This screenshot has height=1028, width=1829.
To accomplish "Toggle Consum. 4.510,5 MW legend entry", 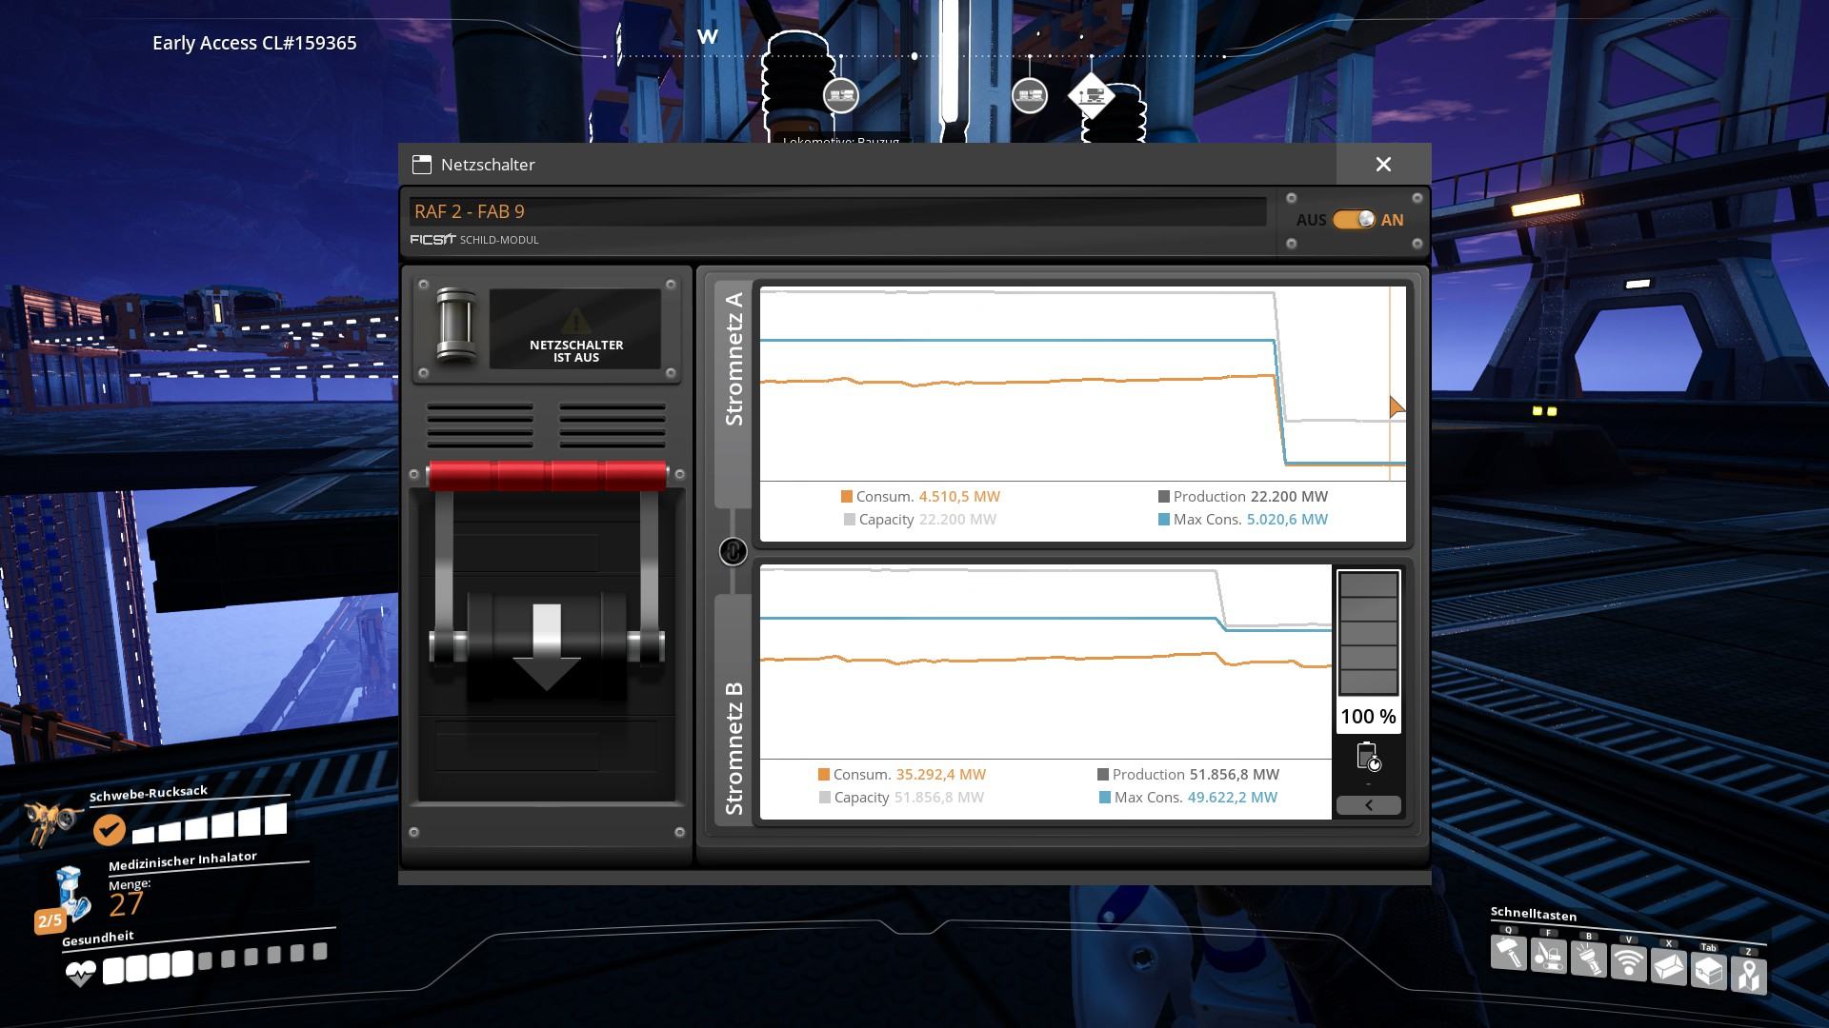I will 920,497.
